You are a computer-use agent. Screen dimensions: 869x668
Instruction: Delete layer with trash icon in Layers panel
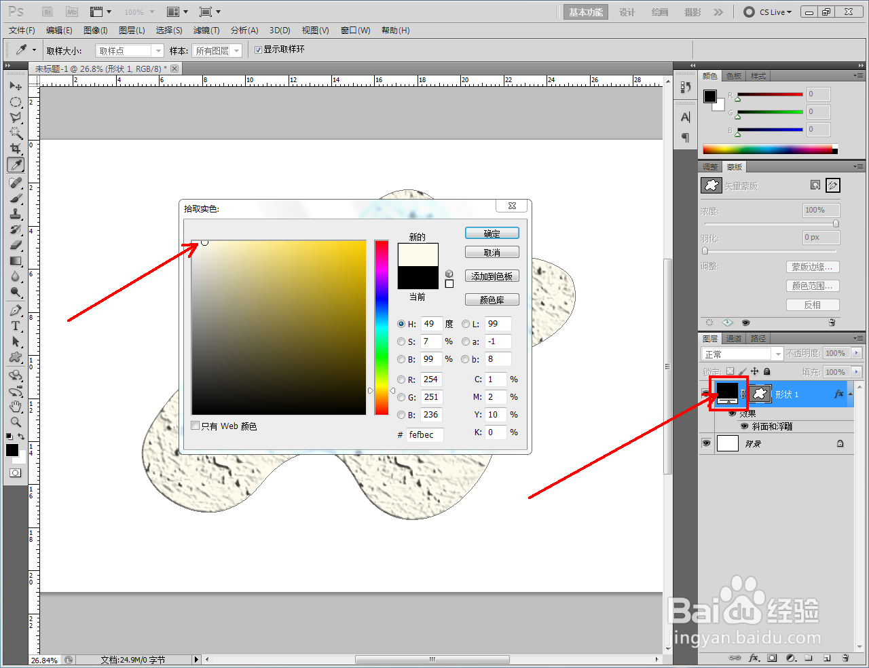tap(845, 658)
